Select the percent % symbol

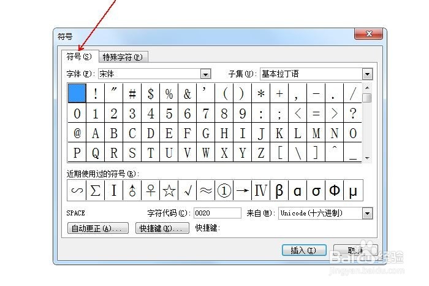coord(169,93)
